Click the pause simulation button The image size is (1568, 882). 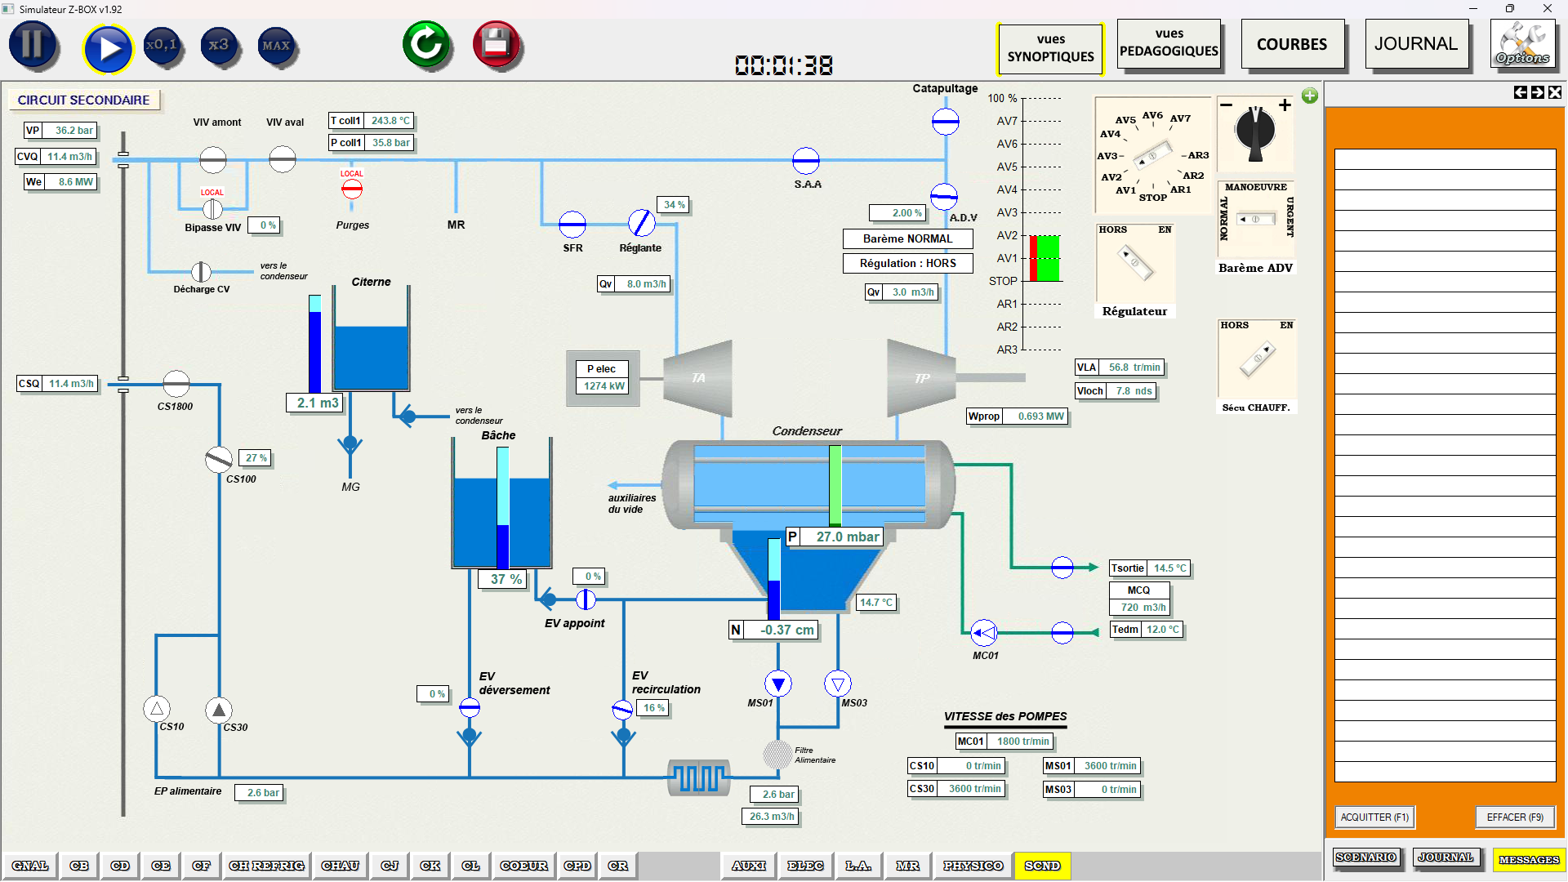33,45
